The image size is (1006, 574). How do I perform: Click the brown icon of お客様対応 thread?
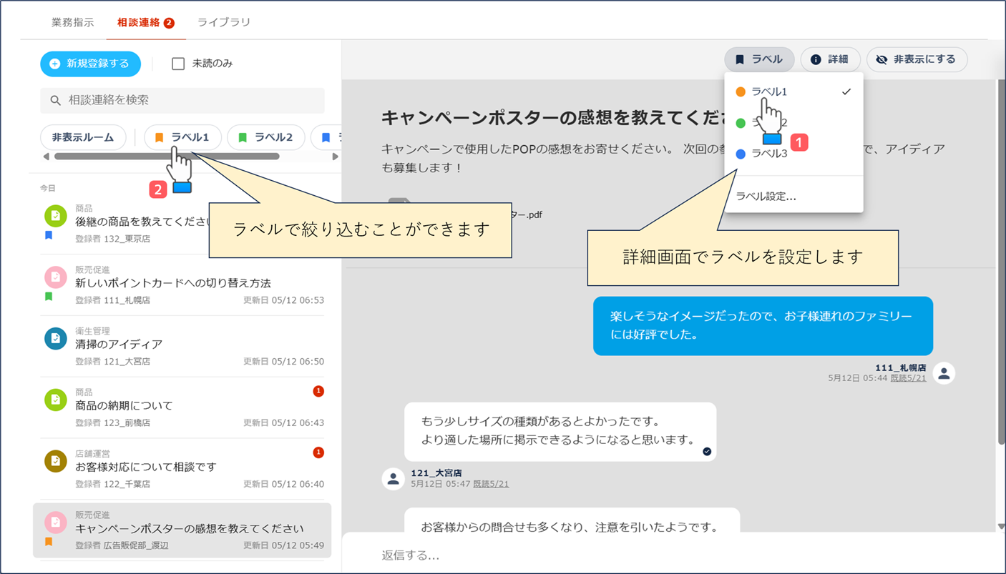pyautogui.click(x=56, y=461)
